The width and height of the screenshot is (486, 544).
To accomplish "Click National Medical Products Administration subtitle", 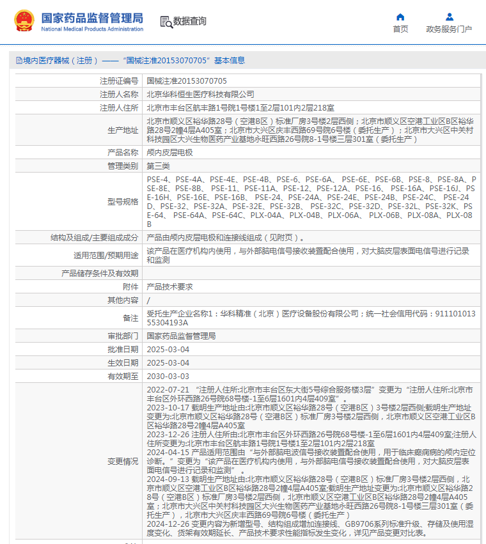I will (x=92, y=29).
